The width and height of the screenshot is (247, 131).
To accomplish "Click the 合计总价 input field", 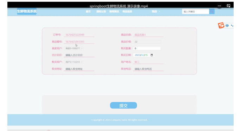I will [x=79, y=55].
